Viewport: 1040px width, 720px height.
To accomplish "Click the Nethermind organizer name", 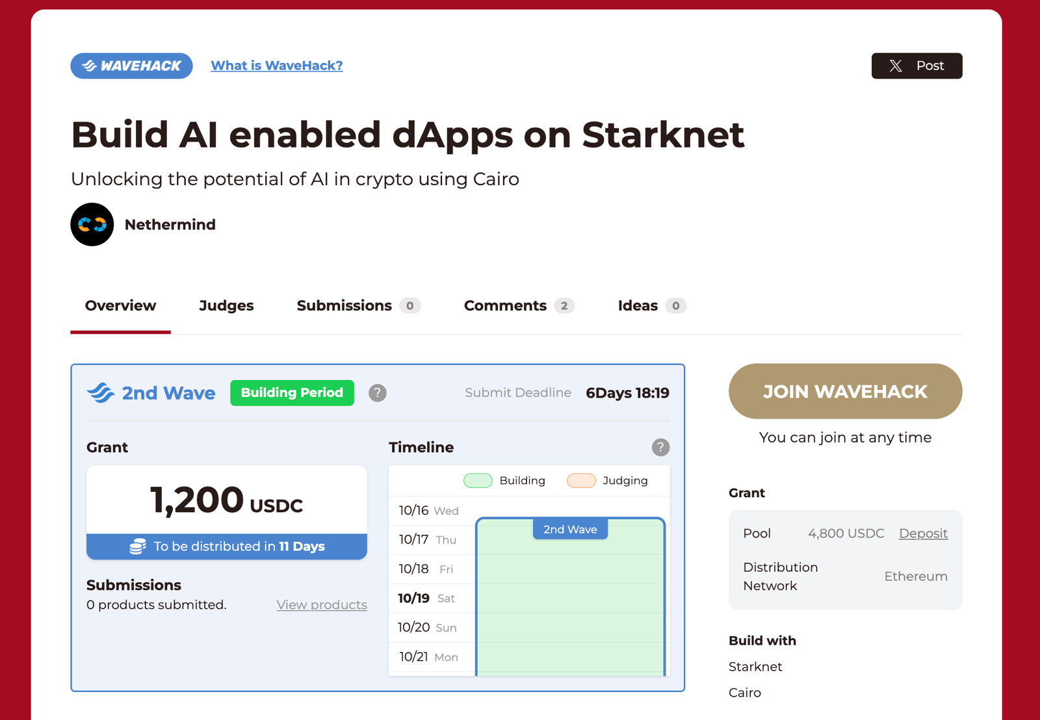I will pos(170,225).
